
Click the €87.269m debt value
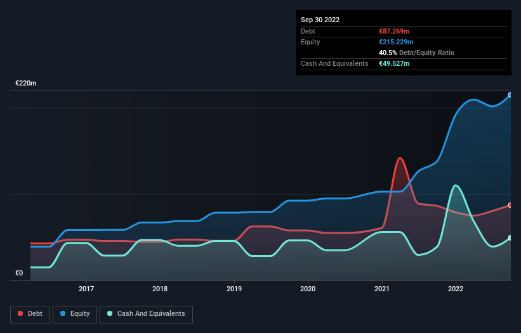(394, 31)
